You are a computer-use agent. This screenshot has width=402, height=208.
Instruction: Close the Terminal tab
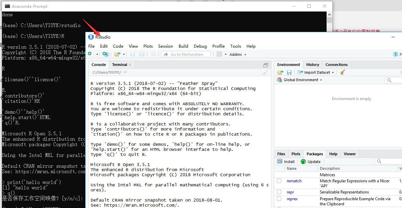tap(130, 65)
